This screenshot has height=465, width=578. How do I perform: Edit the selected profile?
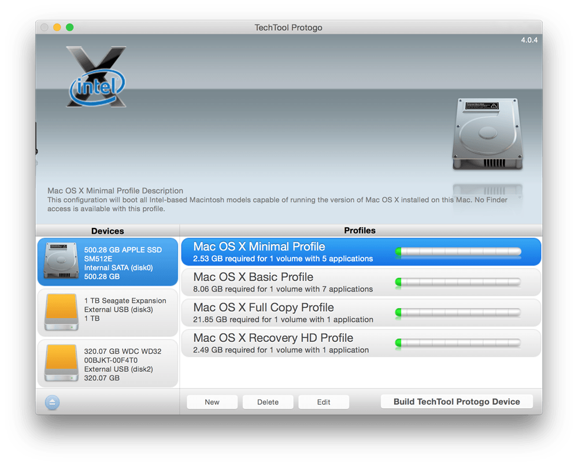point(324,402)
